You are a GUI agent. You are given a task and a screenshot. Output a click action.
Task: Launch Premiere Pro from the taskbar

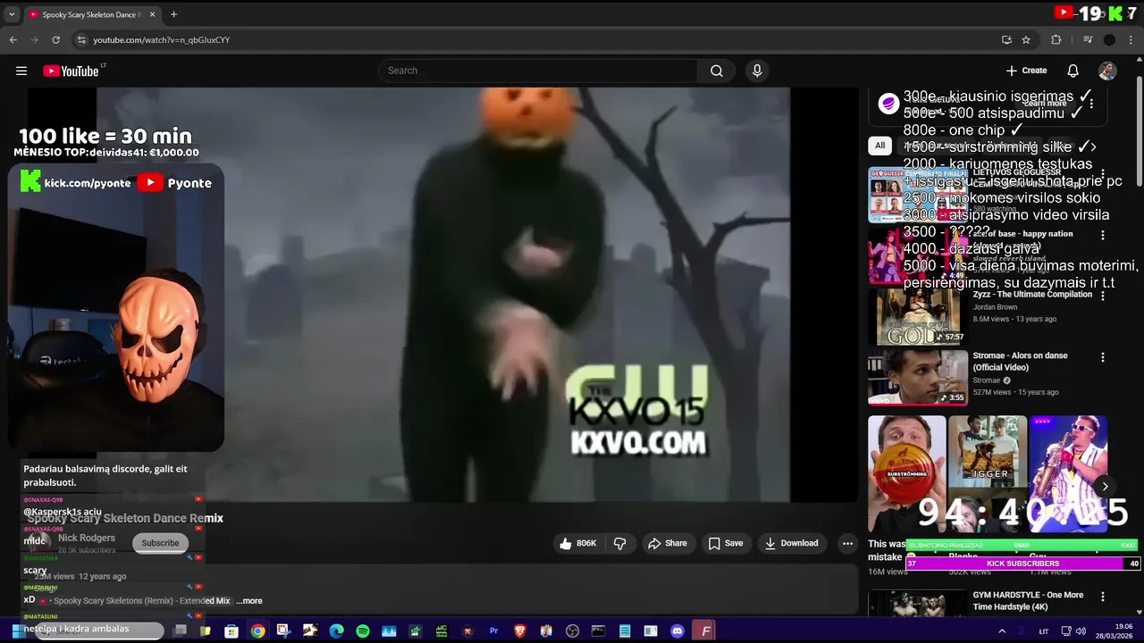(x=493, y=631)
